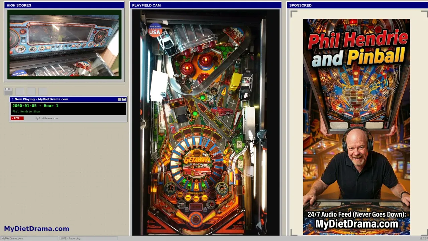Click the "PLAYFIELD CAM" panel title
This screenshot has width=428, height=241.
146,5
